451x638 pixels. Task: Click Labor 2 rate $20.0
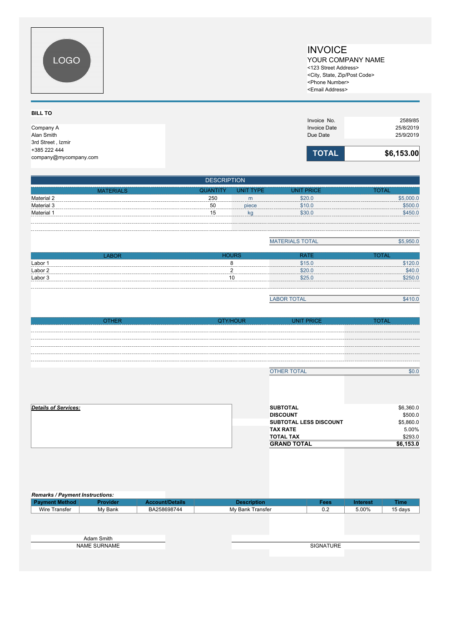[307, 270]
